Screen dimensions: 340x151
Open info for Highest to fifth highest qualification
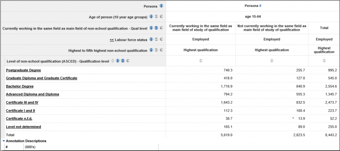pos(151,50)
